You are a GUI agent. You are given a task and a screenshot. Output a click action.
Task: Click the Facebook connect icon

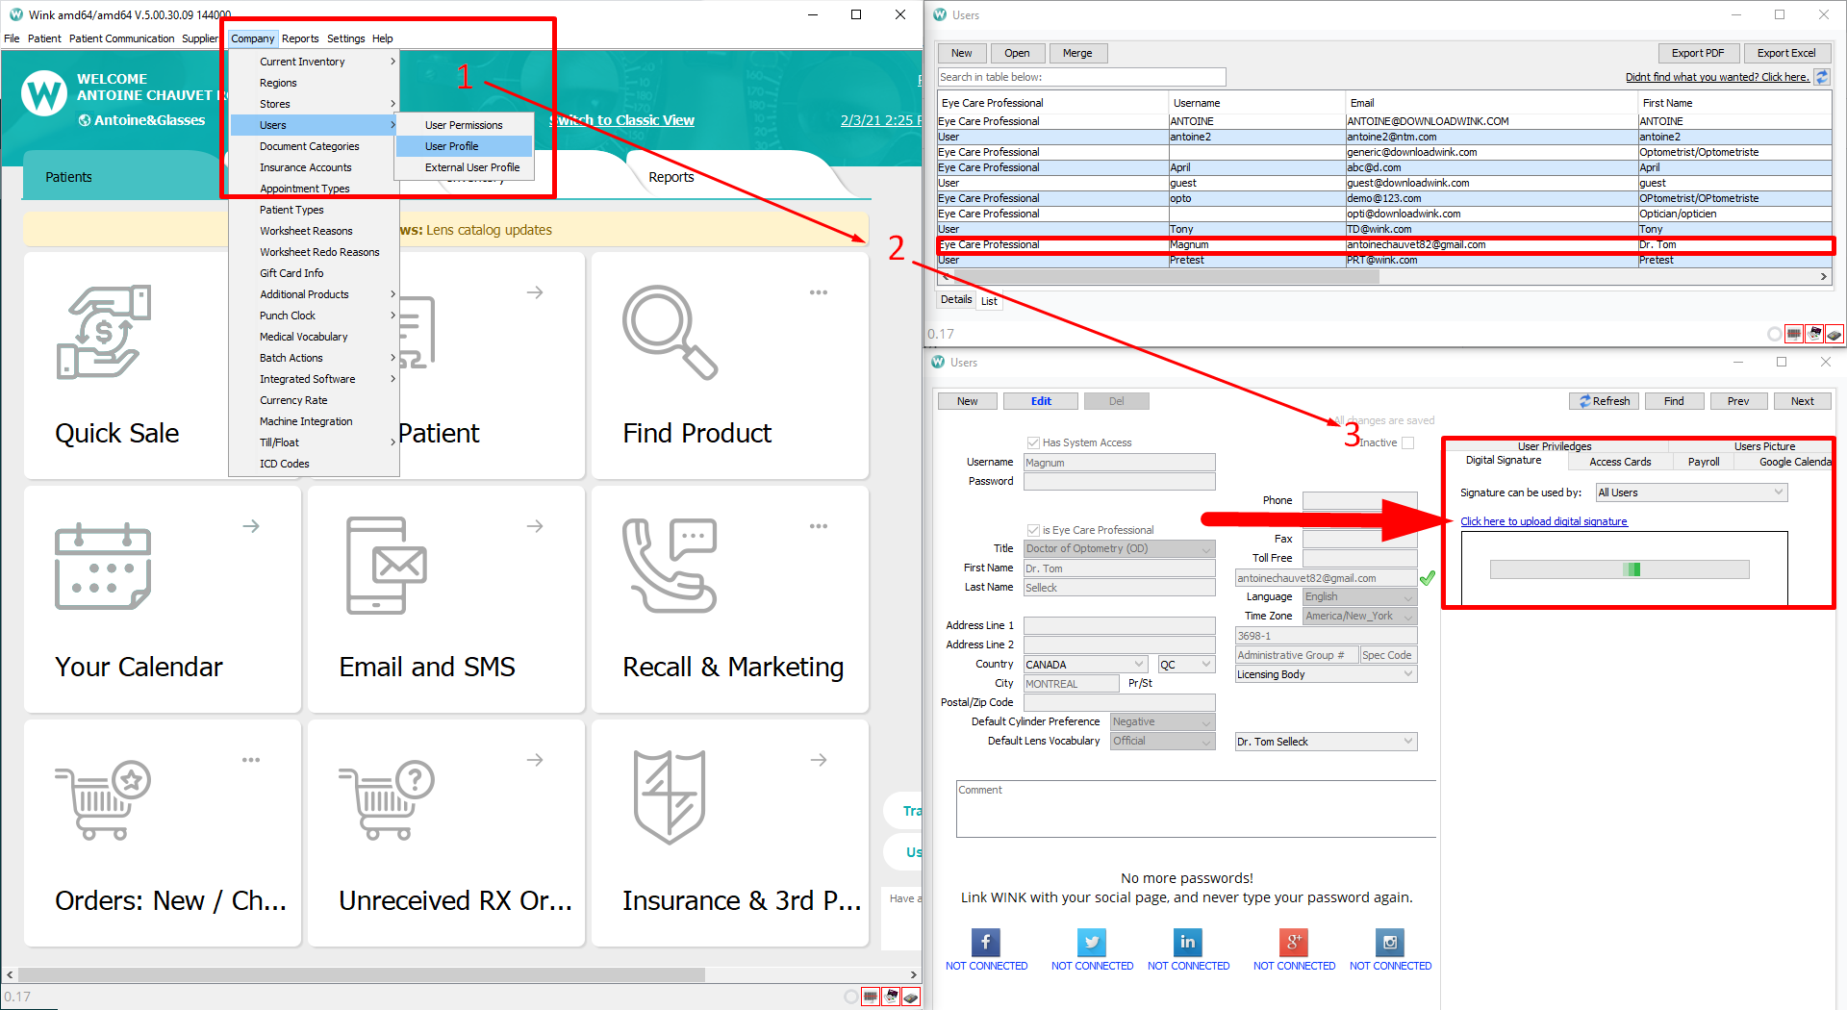coord(986,942)
